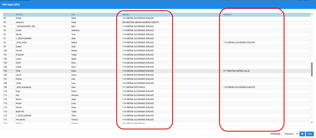Select '080 MESTNA OBČINA MURSKA SOBOTA' cell
The image size is (316, 138).
140,22
